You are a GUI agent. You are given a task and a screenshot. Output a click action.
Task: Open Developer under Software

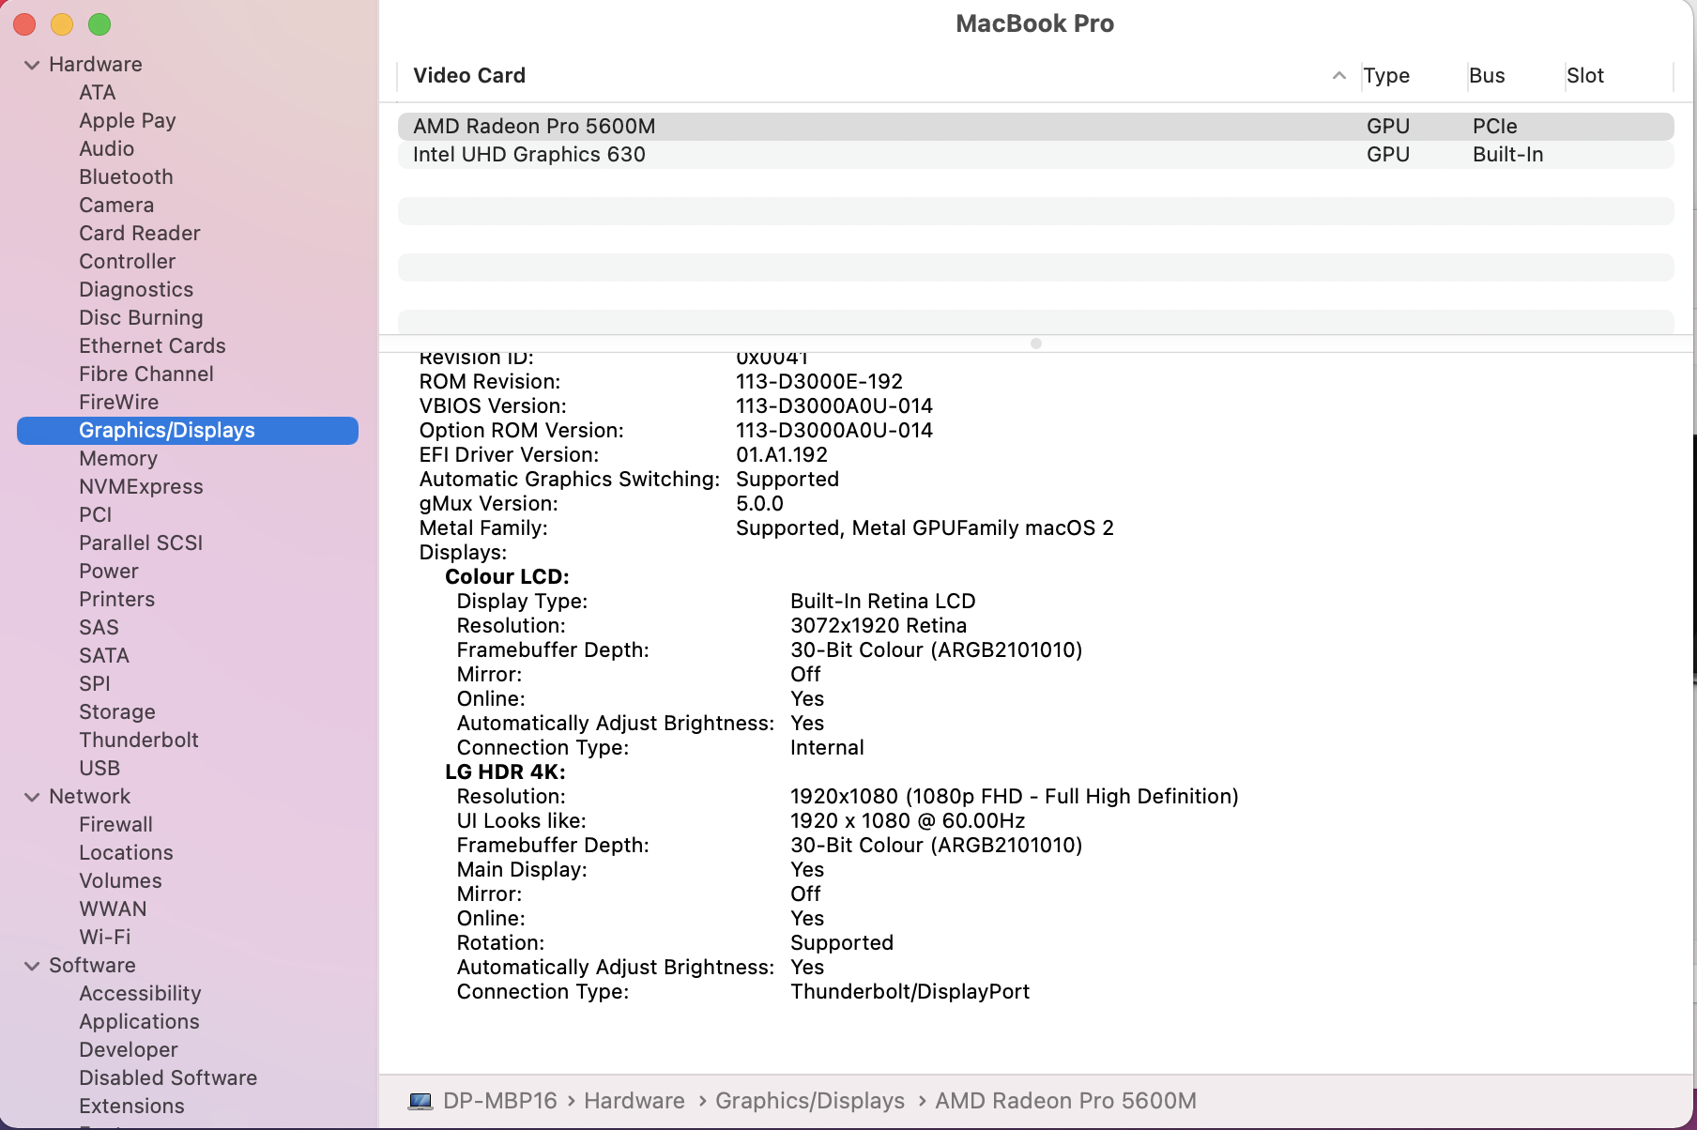(129, 1050)
